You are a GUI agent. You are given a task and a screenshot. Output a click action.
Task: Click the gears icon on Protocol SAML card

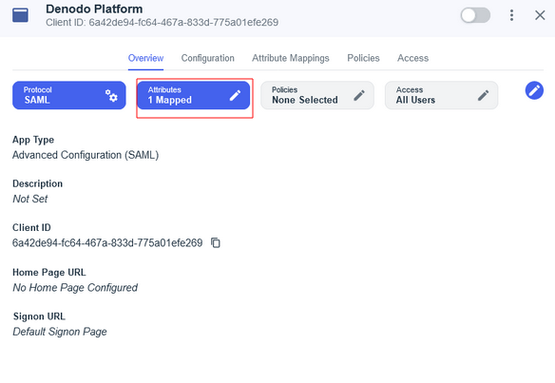pyautogui.click(x=111, y=96)
